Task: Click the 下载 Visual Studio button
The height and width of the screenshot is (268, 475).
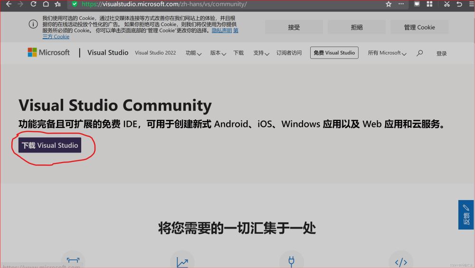Action: 50,145
